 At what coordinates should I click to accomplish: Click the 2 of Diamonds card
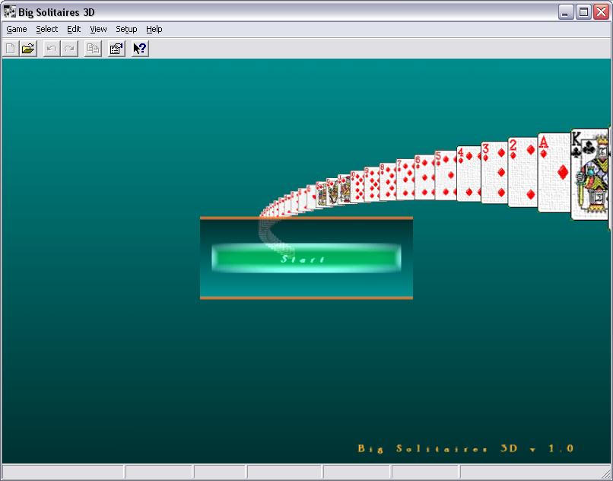click(522, 172)
